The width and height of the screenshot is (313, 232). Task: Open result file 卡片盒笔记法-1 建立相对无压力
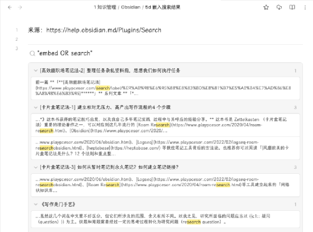coord(105,107)
